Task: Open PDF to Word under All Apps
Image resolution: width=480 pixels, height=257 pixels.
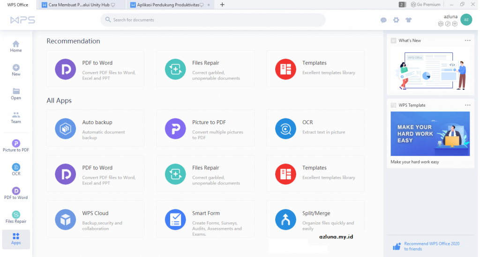Action: pyautogui.click(x=95, y=174)
